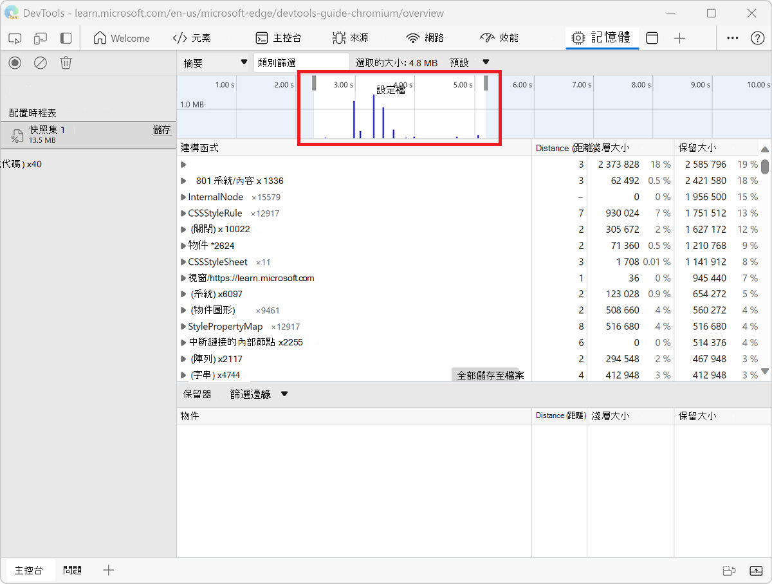The height and width of the screenshot is (584, 772).
Task: Select the 保留器 tab
Action: coord(197,394)
